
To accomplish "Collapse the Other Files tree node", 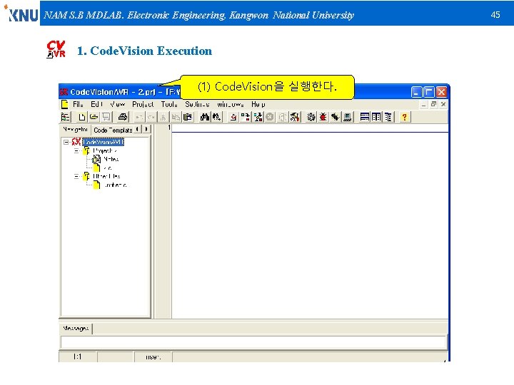I will (76, 176).
